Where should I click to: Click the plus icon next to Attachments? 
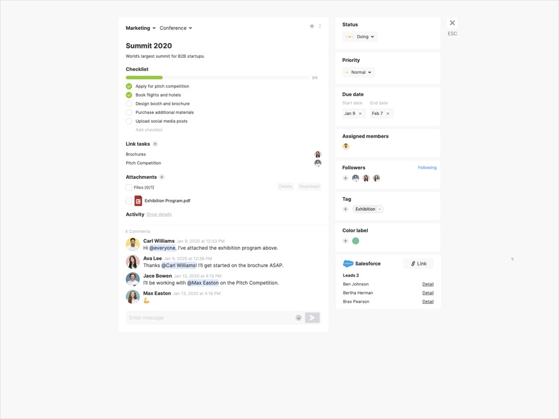coord(162,177)
